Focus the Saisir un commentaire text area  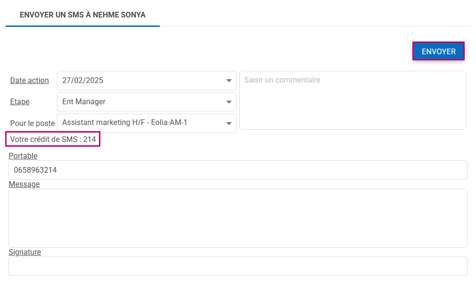point(353,100)
